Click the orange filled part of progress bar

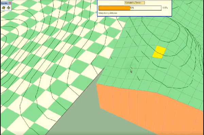click(114, 8)
